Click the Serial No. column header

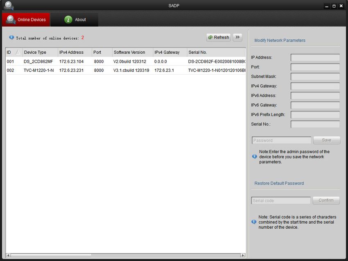click(216, 52)
